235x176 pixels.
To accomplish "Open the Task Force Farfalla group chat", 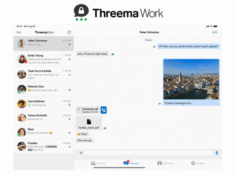I will coord(43,74).
